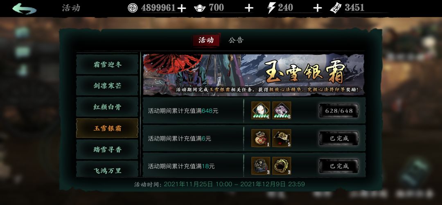Open the 踏雪寻香 event
The width and height of the screenshot is (442, 205).
click(x=107, y=149)
